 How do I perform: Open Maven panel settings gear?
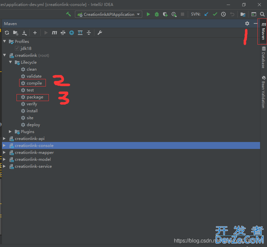click(247, 23)
